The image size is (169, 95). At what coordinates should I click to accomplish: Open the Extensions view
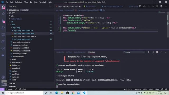coord(3,42)
